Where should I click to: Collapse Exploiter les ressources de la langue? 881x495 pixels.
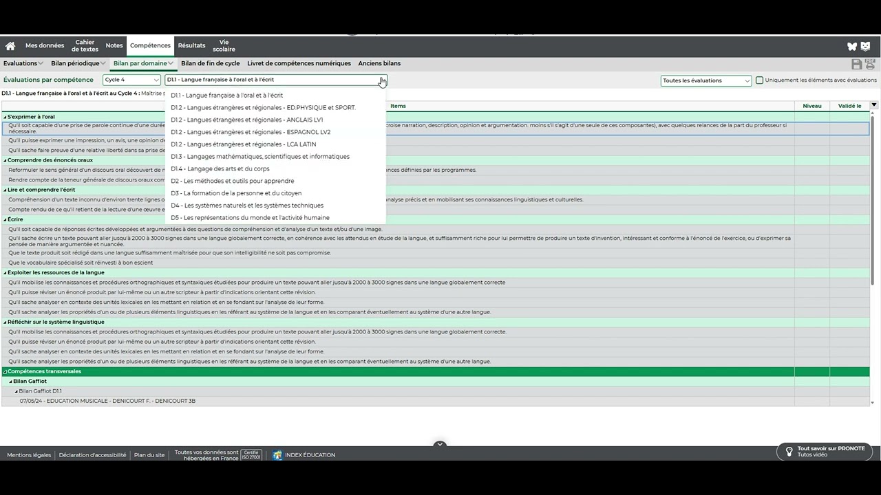[5, 272]
